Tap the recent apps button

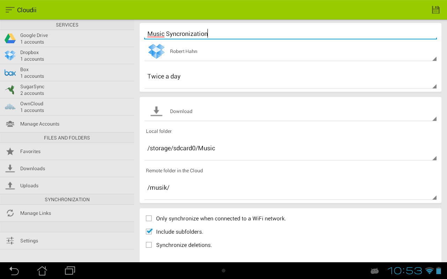click(70, 271)
